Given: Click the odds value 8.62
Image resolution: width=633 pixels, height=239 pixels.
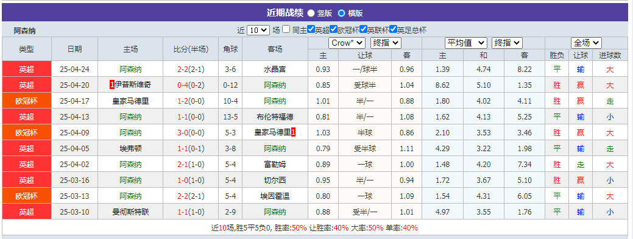Looking at the screenshot, I should 442,85.
